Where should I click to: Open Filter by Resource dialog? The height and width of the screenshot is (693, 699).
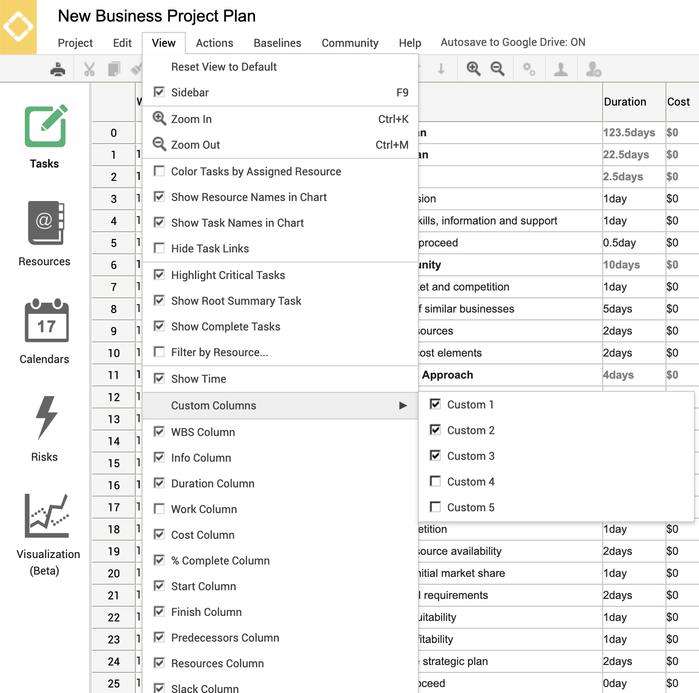coord(280,352)
